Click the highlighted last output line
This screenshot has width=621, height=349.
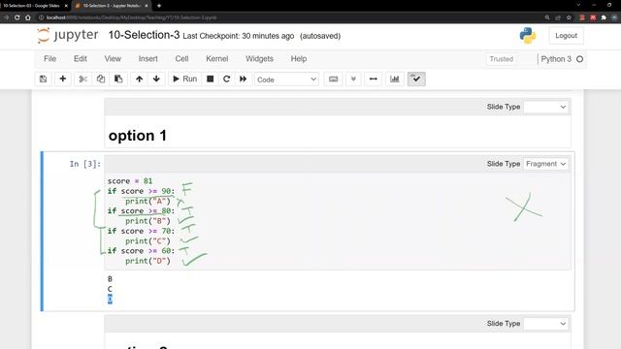(x=110, y=300)
